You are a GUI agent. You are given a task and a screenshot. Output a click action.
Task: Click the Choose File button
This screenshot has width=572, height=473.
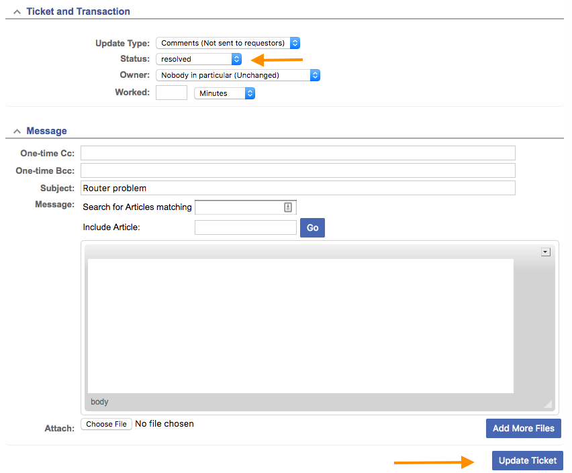pyautogui.click(x=106, y=424)
